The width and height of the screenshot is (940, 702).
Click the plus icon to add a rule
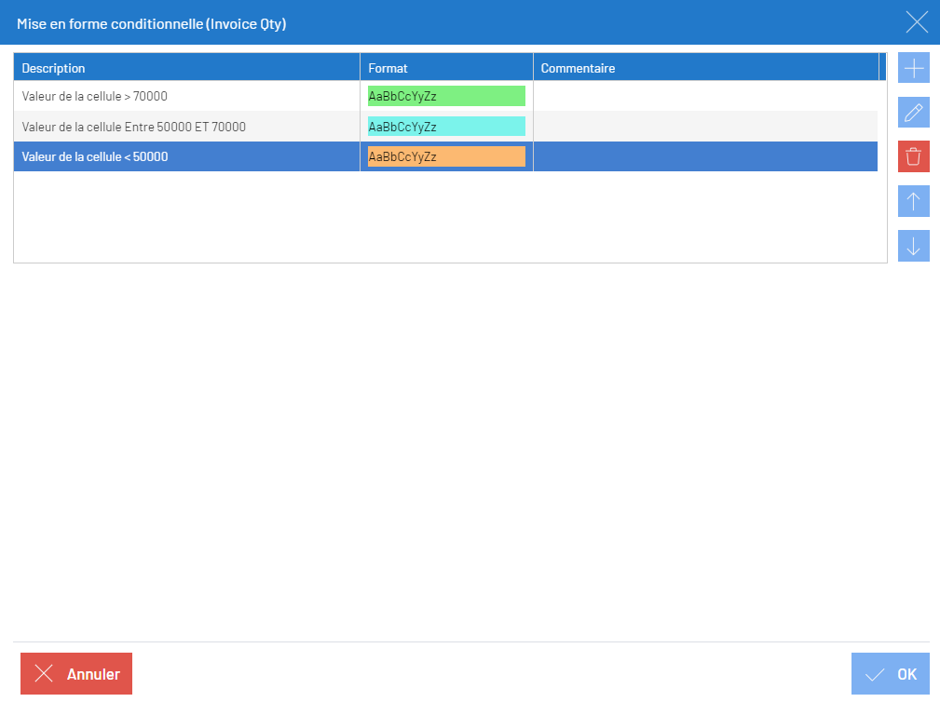tap(913, 68)
